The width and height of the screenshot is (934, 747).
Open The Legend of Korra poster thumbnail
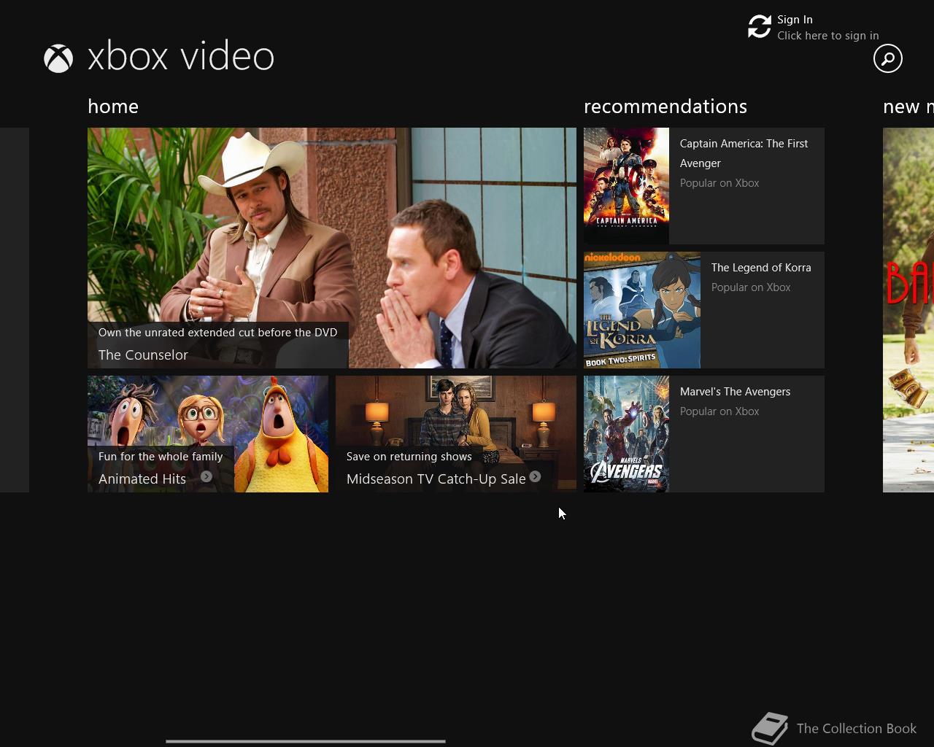(642, 310)
